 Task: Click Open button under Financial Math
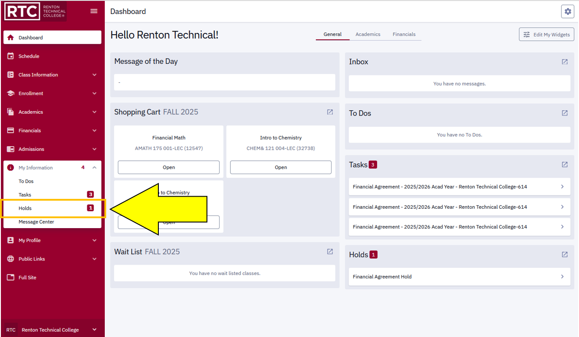[169, 167]
